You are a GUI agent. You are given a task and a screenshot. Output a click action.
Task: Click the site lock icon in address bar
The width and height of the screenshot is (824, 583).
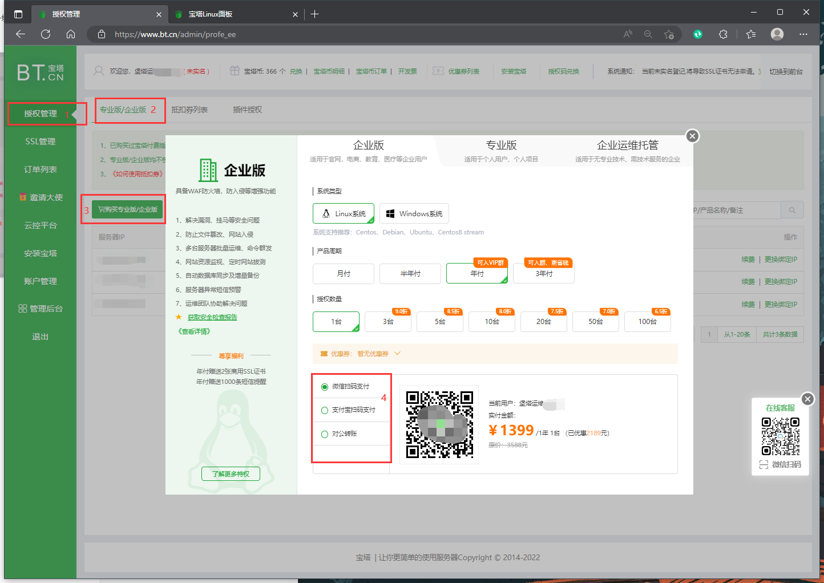102,34
